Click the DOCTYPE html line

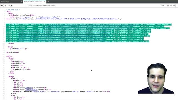click(13, 10)
